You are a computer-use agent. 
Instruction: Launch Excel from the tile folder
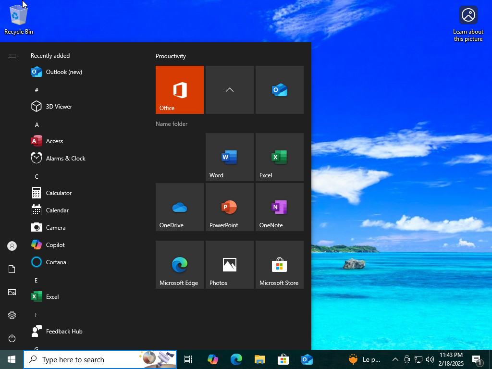click(279, 157)
